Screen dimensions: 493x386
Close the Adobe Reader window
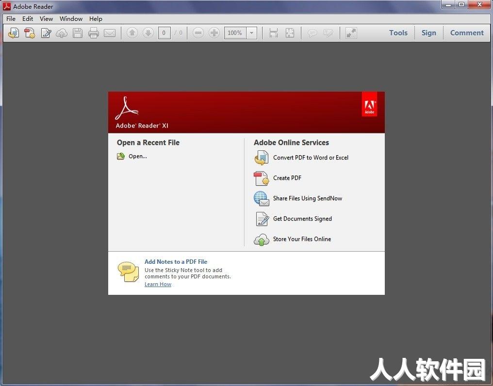coord(479,5)
